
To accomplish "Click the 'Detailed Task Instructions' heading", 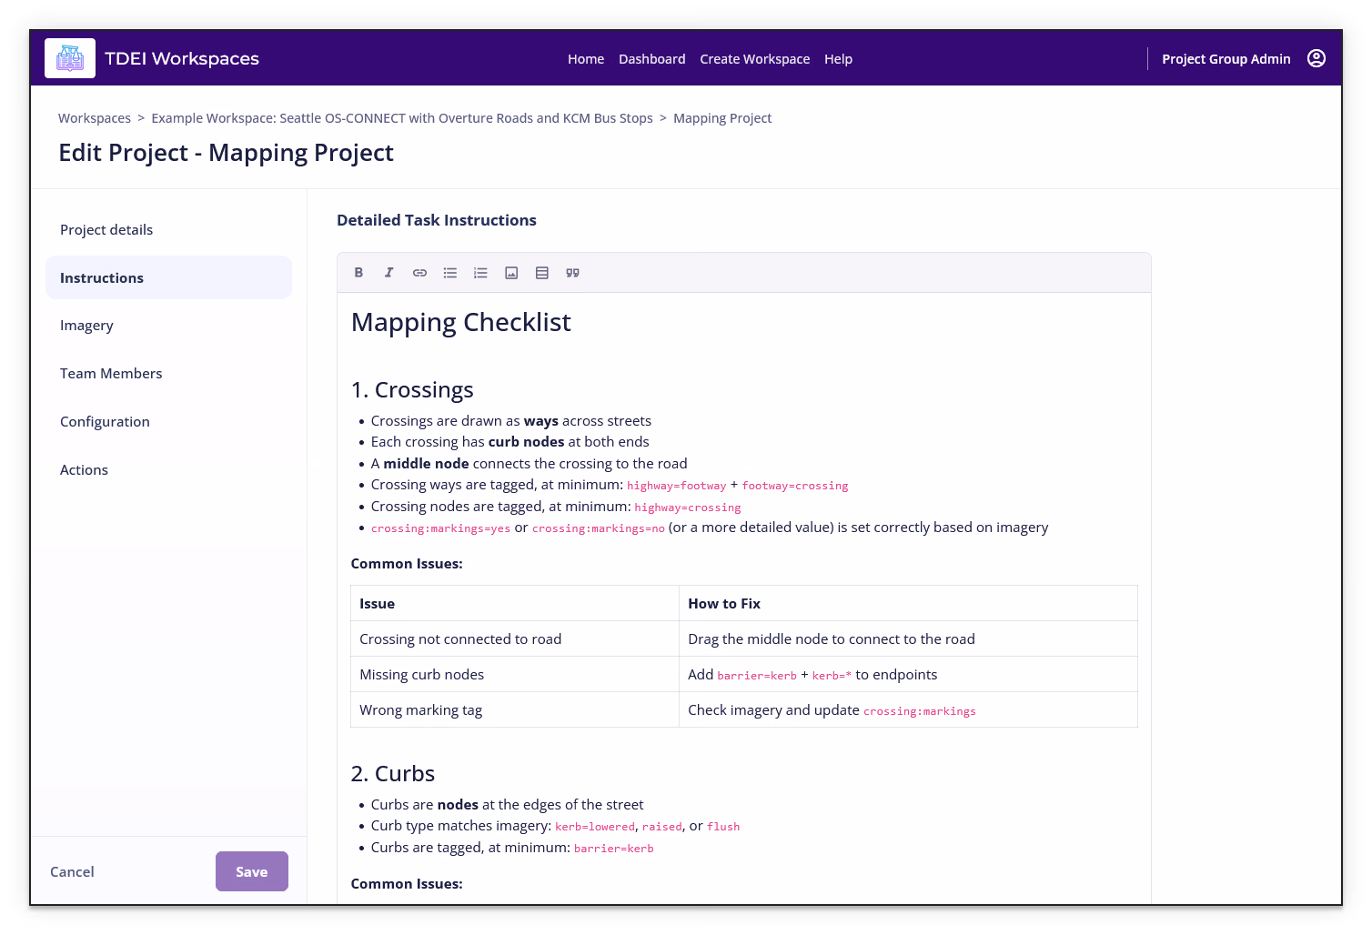I will click(x=437, y=220).
